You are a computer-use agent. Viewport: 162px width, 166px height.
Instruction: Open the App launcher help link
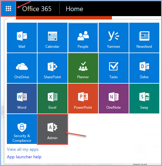click(24, 157)
